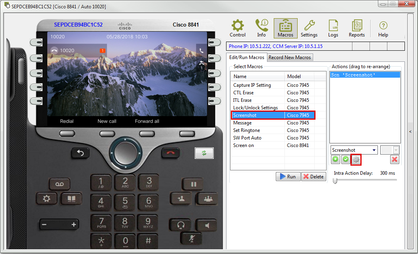
Task: Sort macros by Model column header
Action: click(299, 76)
